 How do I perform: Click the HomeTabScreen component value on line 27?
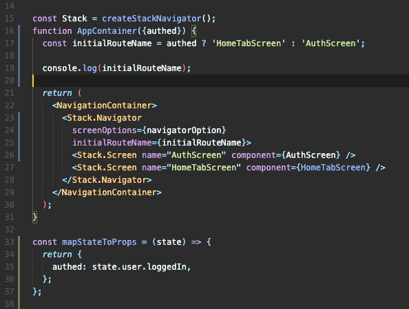[333, 168]
